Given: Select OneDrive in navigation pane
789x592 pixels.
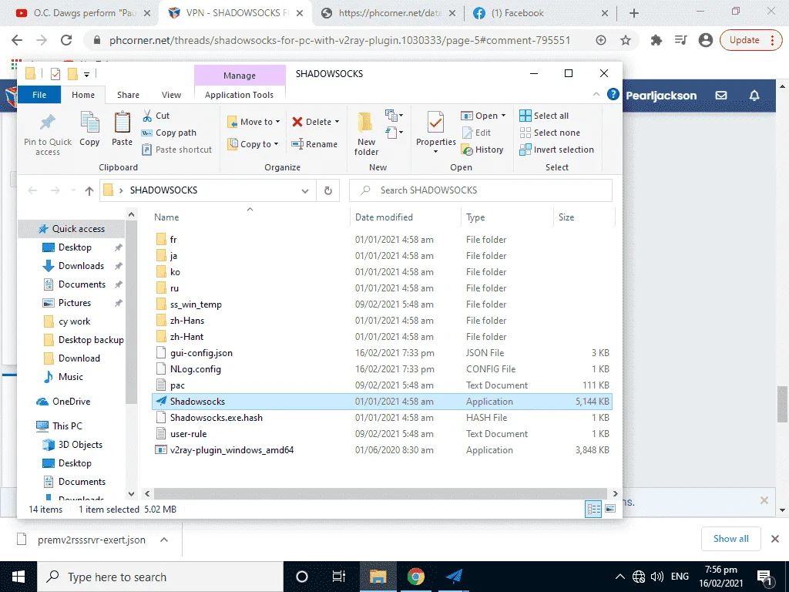Looking at the screenshot, I should tap(71, 401).
